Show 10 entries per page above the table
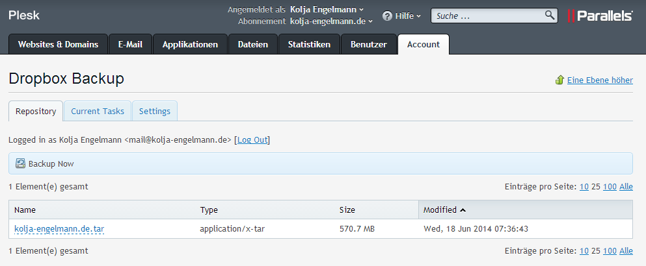 click(584, 187)
